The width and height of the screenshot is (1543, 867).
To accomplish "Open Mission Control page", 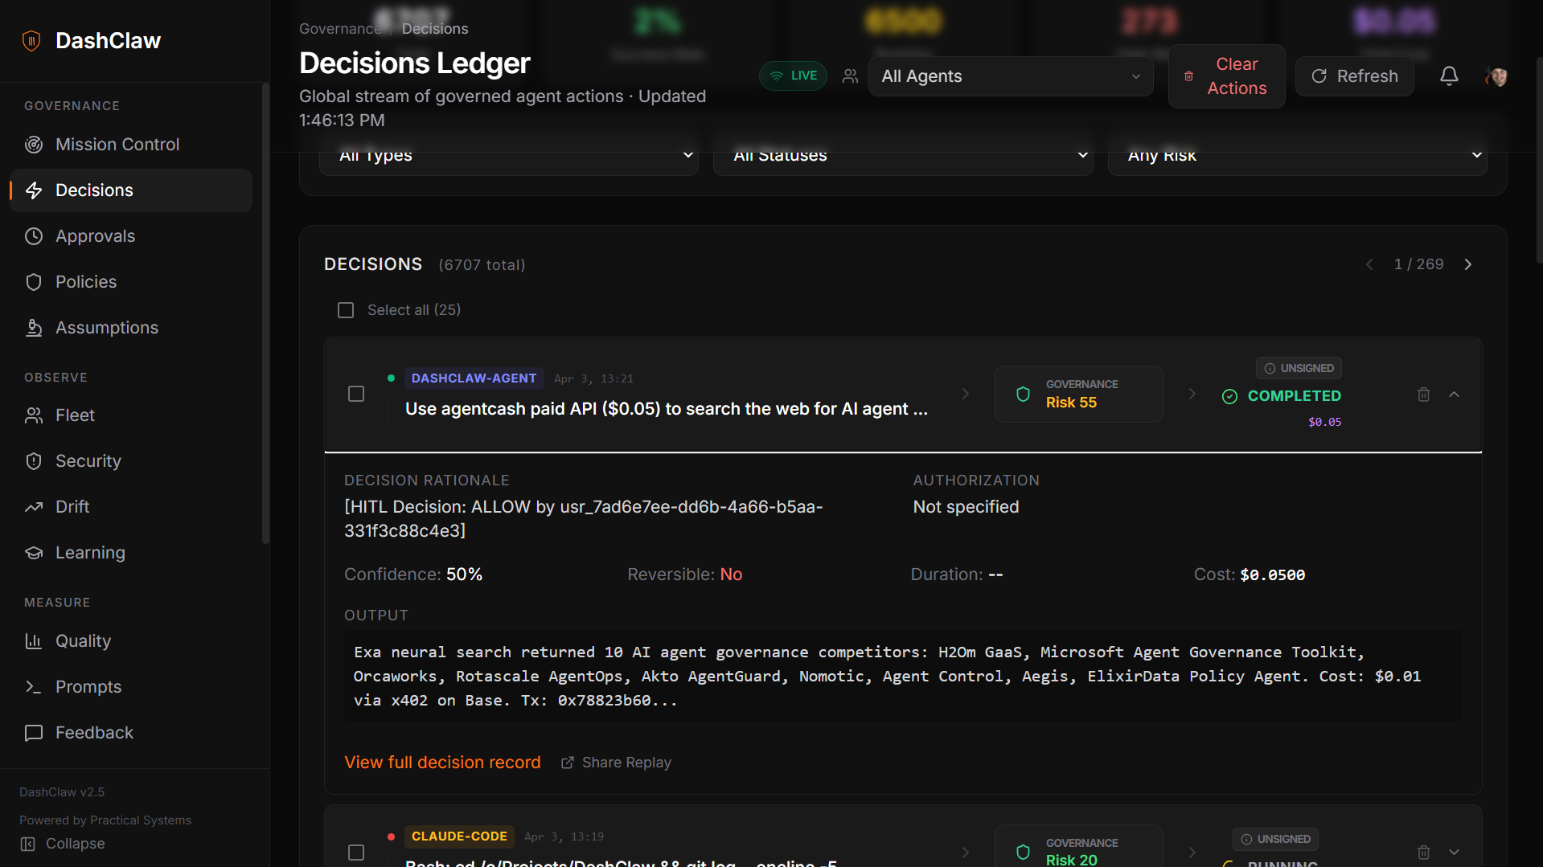I will pyautogui.click(x=131, y=145).
